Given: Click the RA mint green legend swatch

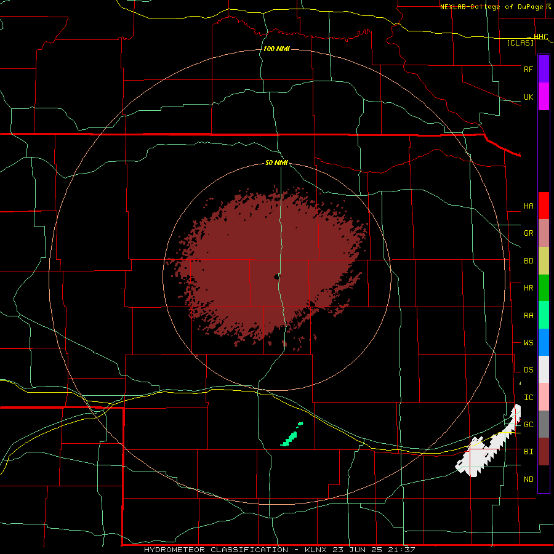Looking at the screenshot, I should pos(544,315).
